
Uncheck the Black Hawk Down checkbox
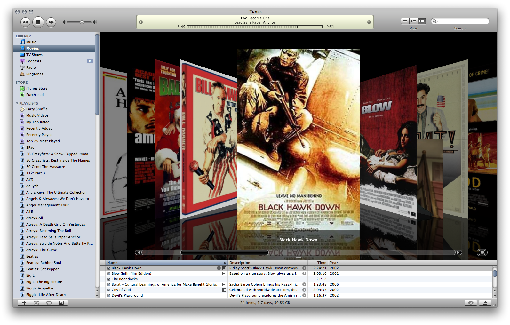(x=109, y=268)
